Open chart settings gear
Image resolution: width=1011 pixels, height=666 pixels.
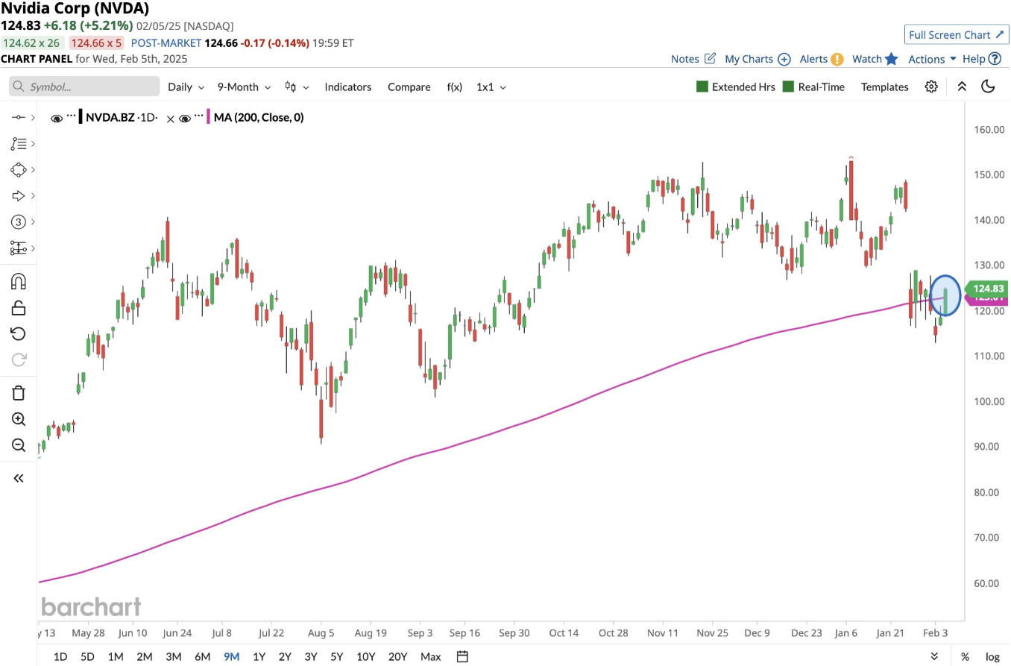(931, 87)
